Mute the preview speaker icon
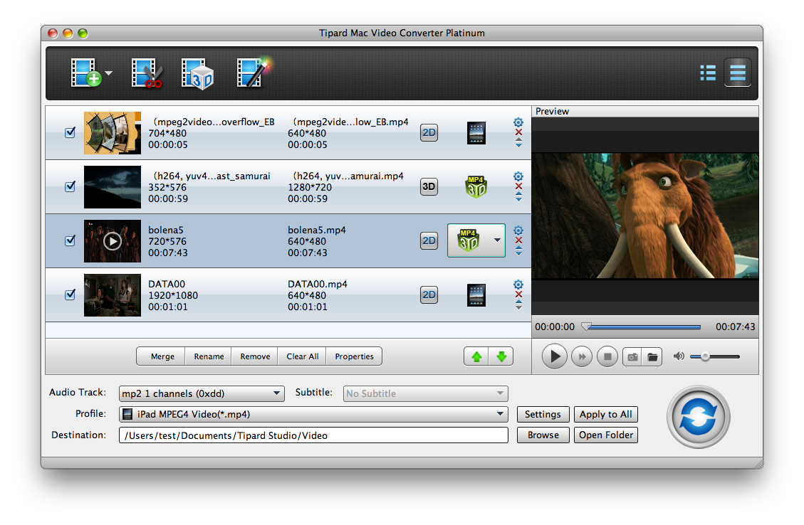This screenshot has width=804, height=525. [679, 356]
